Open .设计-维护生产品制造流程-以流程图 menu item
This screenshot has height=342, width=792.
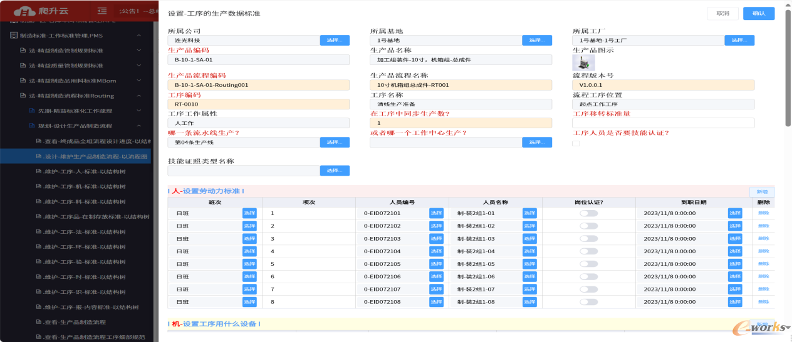click(x=75, y=156)
